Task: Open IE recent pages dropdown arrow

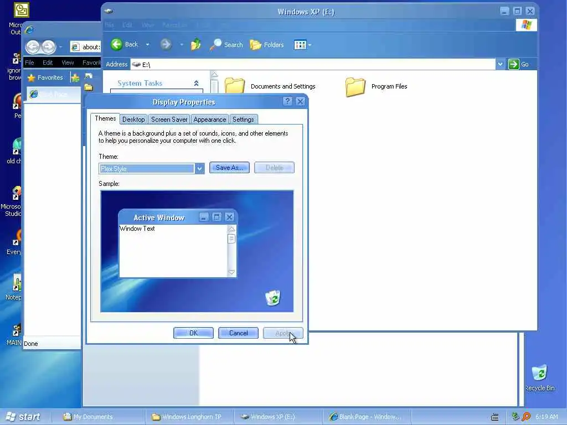Action: (x=60, y=47)
